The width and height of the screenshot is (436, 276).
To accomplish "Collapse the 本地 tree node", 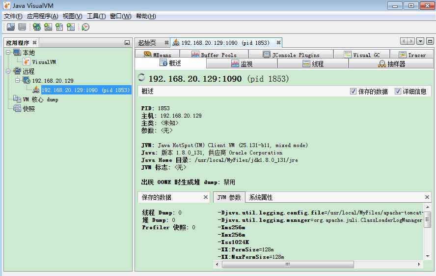I will click(x=8, y=52).
